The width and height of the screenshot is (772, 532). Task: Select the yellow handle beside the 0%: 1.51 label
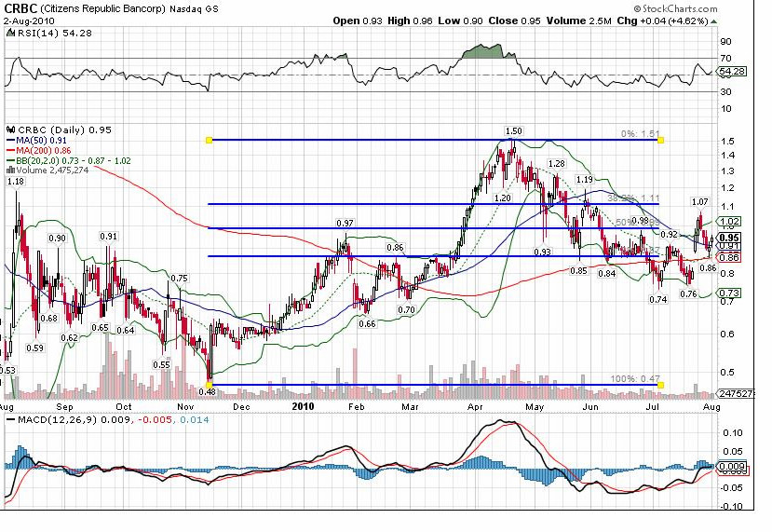coord(661,141)
